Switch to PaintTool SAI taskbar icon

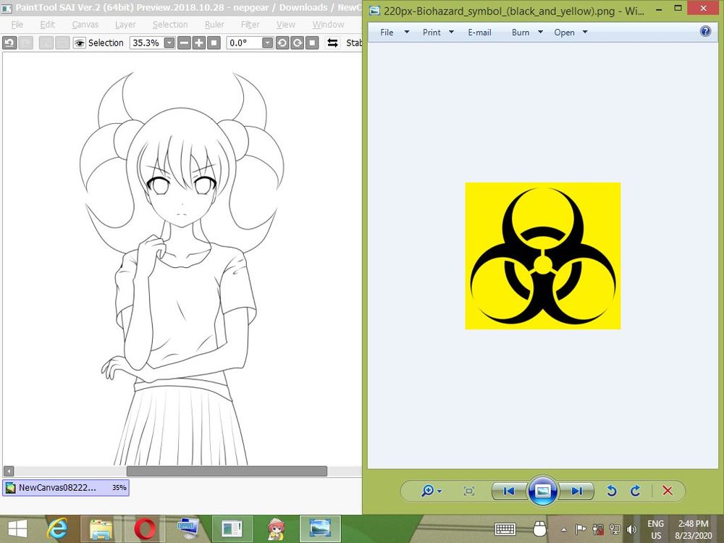276,529
